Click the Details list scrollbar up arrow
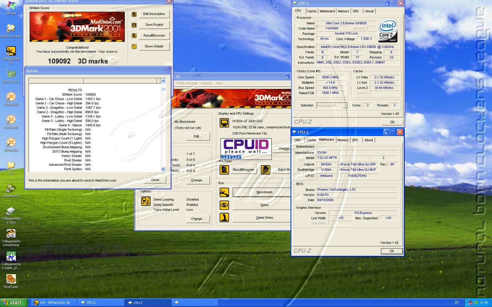This screenshot has width=492, height=307. (x=163, y=81)
